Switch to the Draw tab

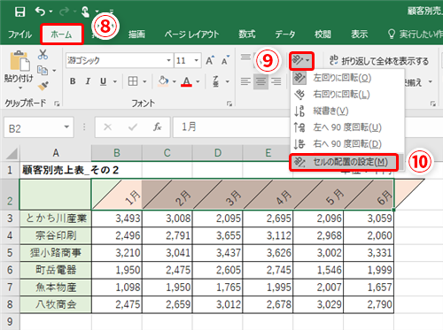(136, 35)
